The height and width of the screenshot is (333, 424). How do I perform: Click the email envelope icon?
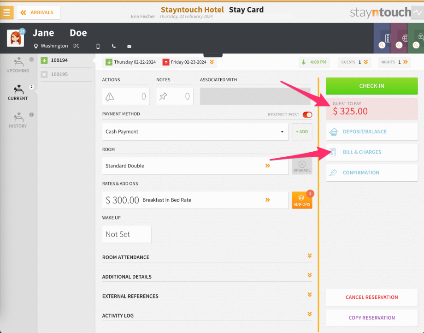[x=129, y=47]
